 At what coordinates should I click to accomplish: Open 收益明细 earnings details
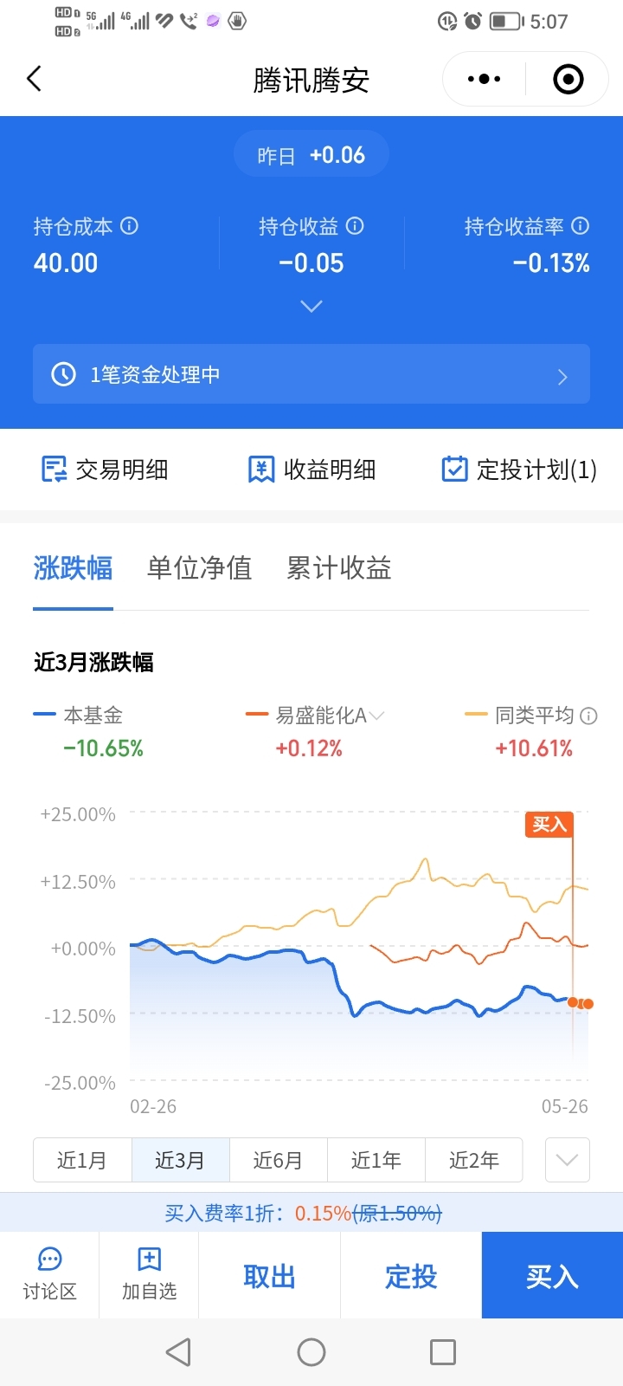coord(311,470)
